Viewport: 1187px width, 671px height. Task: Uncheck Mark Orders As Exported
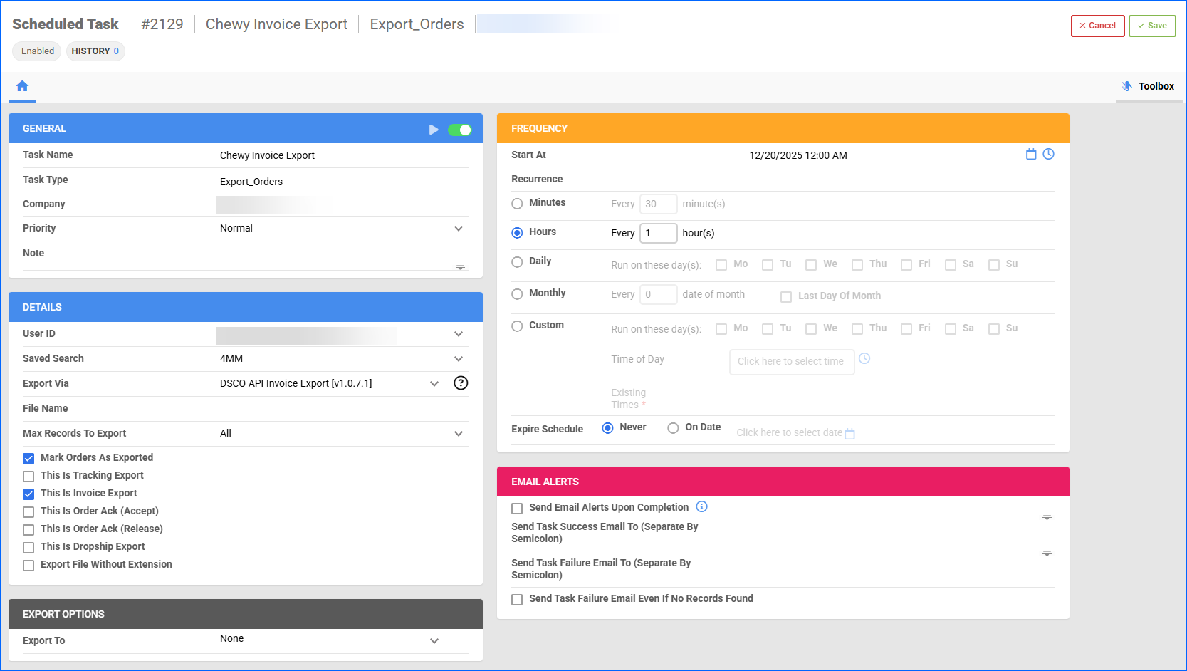point(28,458)
